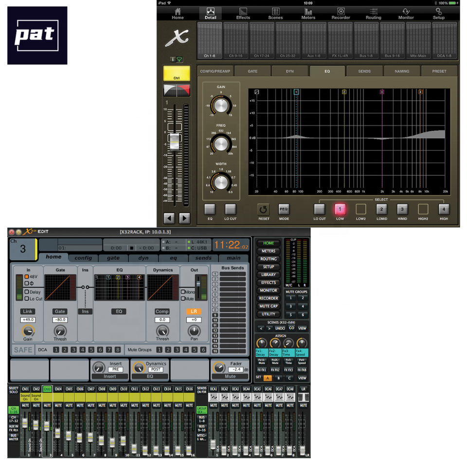Click the orange LR output button
Image resolution: width=467 pixels, height=467 pixels.
pyautogui.click(x=194, y=311)
